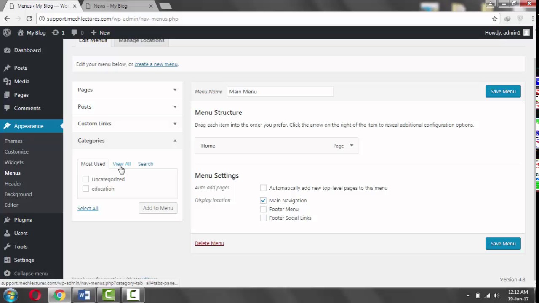Click the Tools wrench icon in sidebar
Viewport: 539px width, 303px height.
7,247
